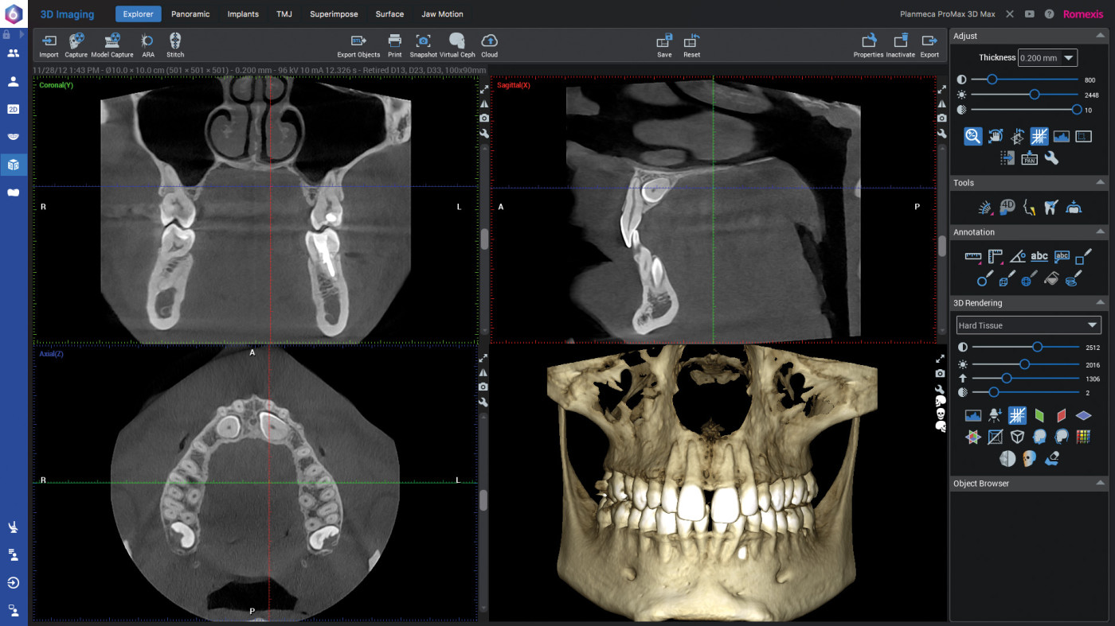Image resolution: width=1115 pixels, height=626 pixels.
Task: Click the Reset button
Action: [691, 45]
